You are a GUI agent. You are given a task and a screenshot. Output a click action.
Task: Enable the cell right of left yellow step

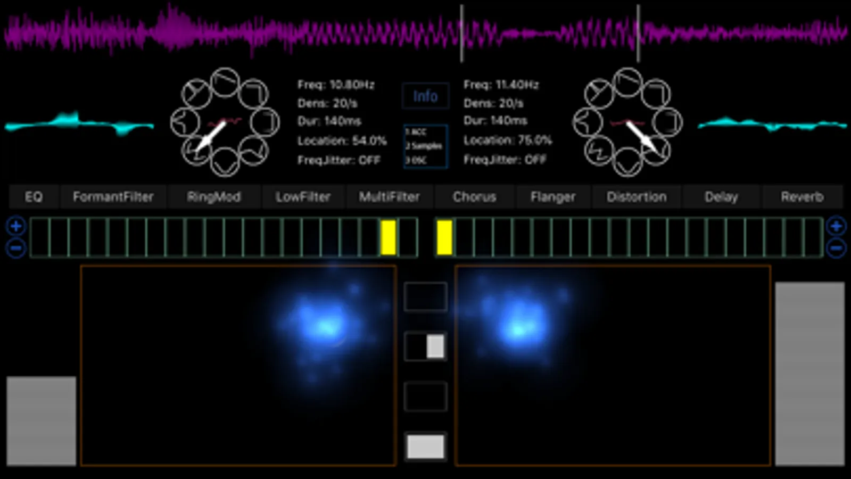pos(408,237)
